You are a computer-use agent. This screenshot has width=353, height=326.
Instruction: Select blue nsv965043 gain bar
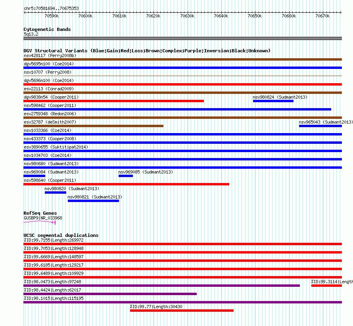click(x=320, y=126)
